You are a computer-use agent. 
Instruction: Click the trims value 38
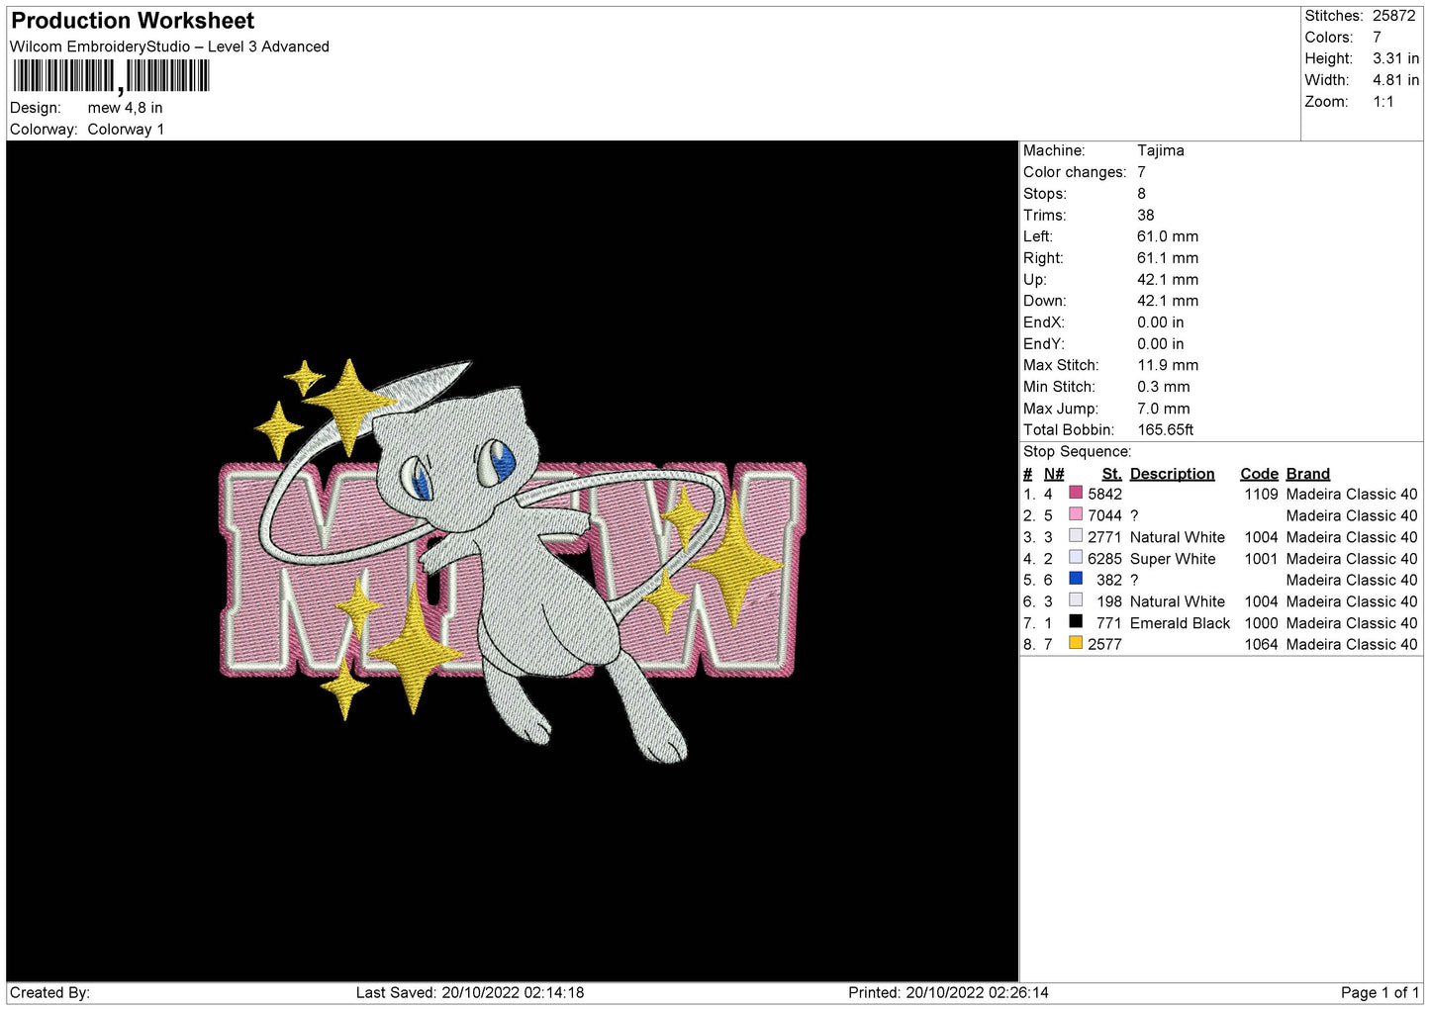[x=1146, y=215]
